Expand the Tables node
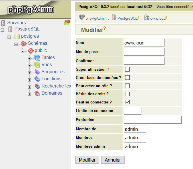This screenshot has width=193, height=169. click(x=29, y=58)
